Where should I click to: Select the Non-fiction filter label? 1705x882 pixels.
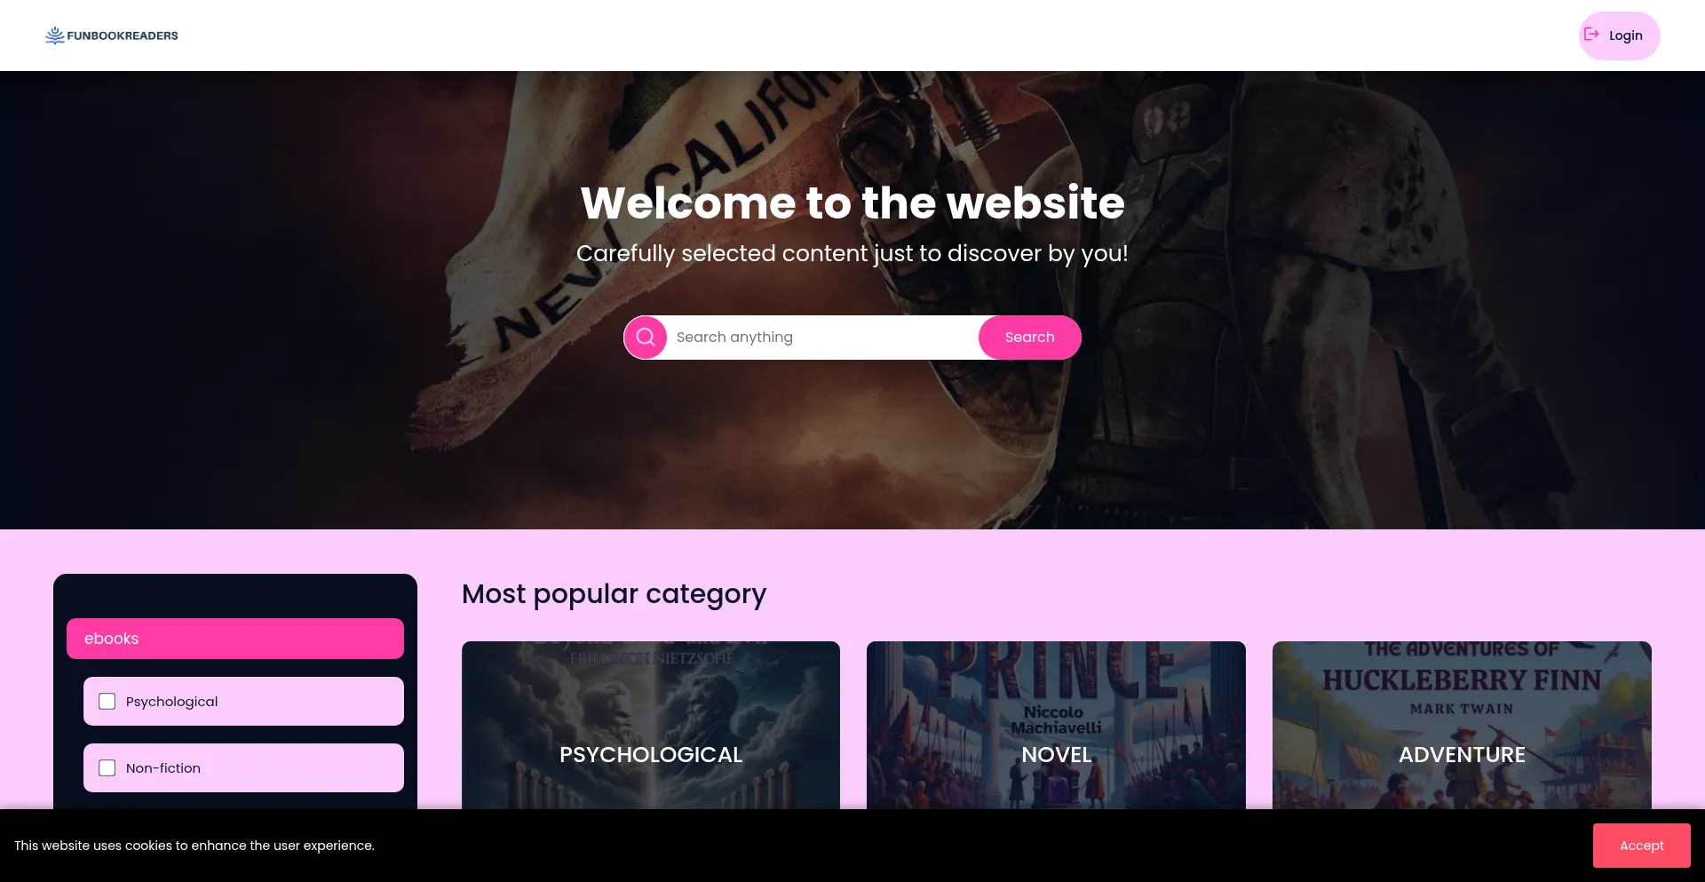pyautogui.click(x=163, y=768)
